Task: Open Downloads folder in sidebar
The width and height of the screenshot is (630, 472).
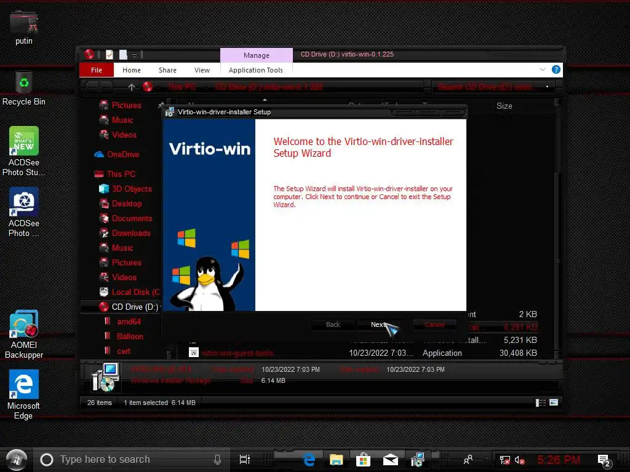Action: pos(130,233)
